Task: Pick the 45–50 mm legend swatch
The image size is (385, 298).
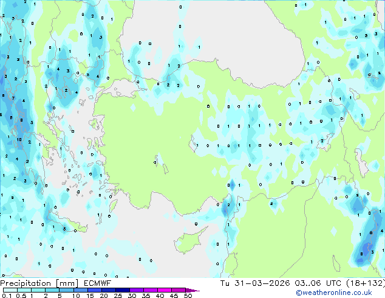Action: tap(179, 290)
